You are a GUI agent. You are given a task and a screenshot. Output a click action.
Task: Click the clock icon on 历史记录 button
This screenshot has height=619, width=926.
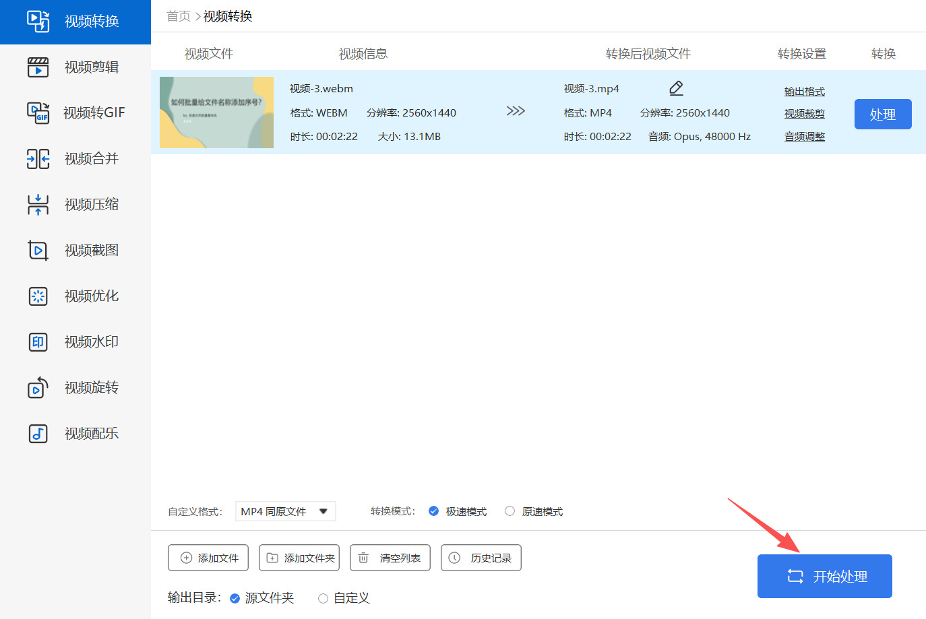click(454, 558)
